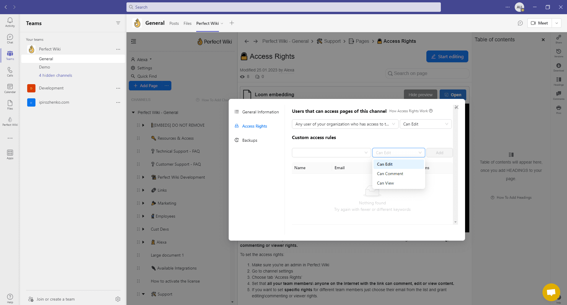Viewport: 567px width, 305px height.
Task: Click the Search on page field
Action: pyautogui.click(x=427, y=74)
